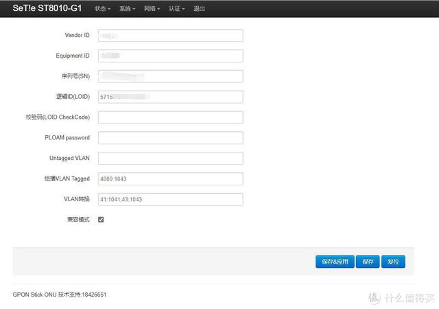Click the PLOAM password label
Viewport: 439px width, 309px height.
67,137
